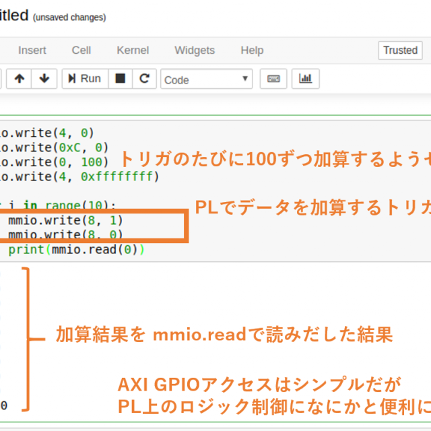Screen dimensions: 431x431
Task: Click the range(10) loop line
Action: point(67,205)
